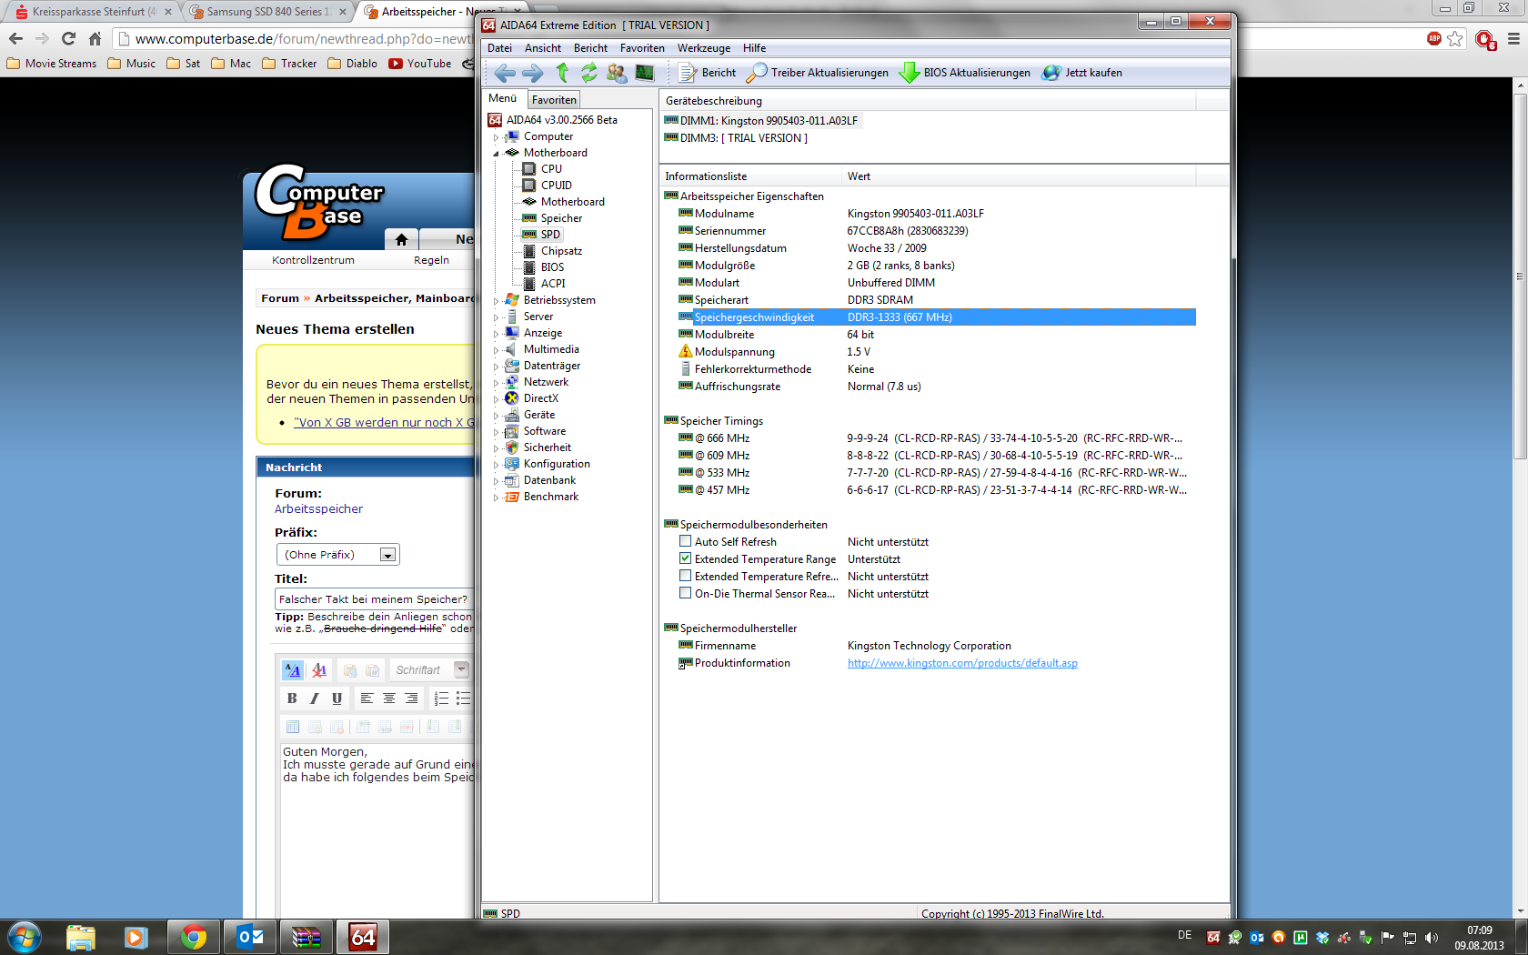Viewport: 1528px width, 955px height.
Task: Click the Arbeitsspeicher forum link
Action: click(x=318, y=509)
